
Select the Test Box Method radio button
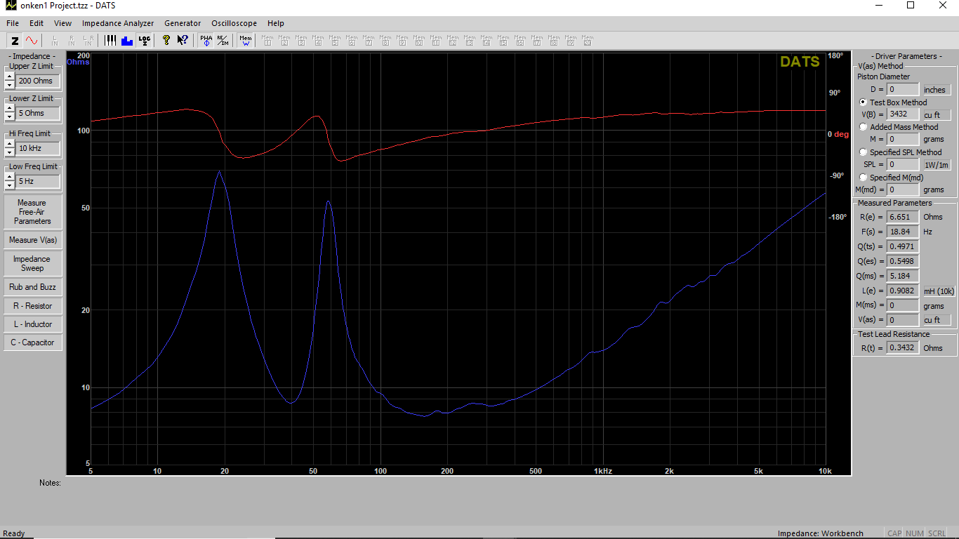pyautogui.click(x=864, y=102)
